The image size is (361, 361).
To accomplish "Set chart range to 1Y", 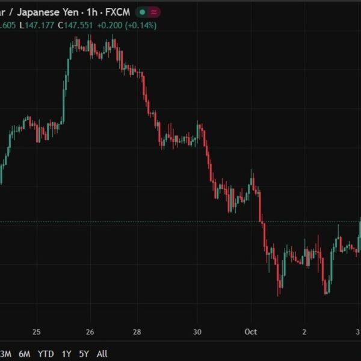I will click(66, 354).
